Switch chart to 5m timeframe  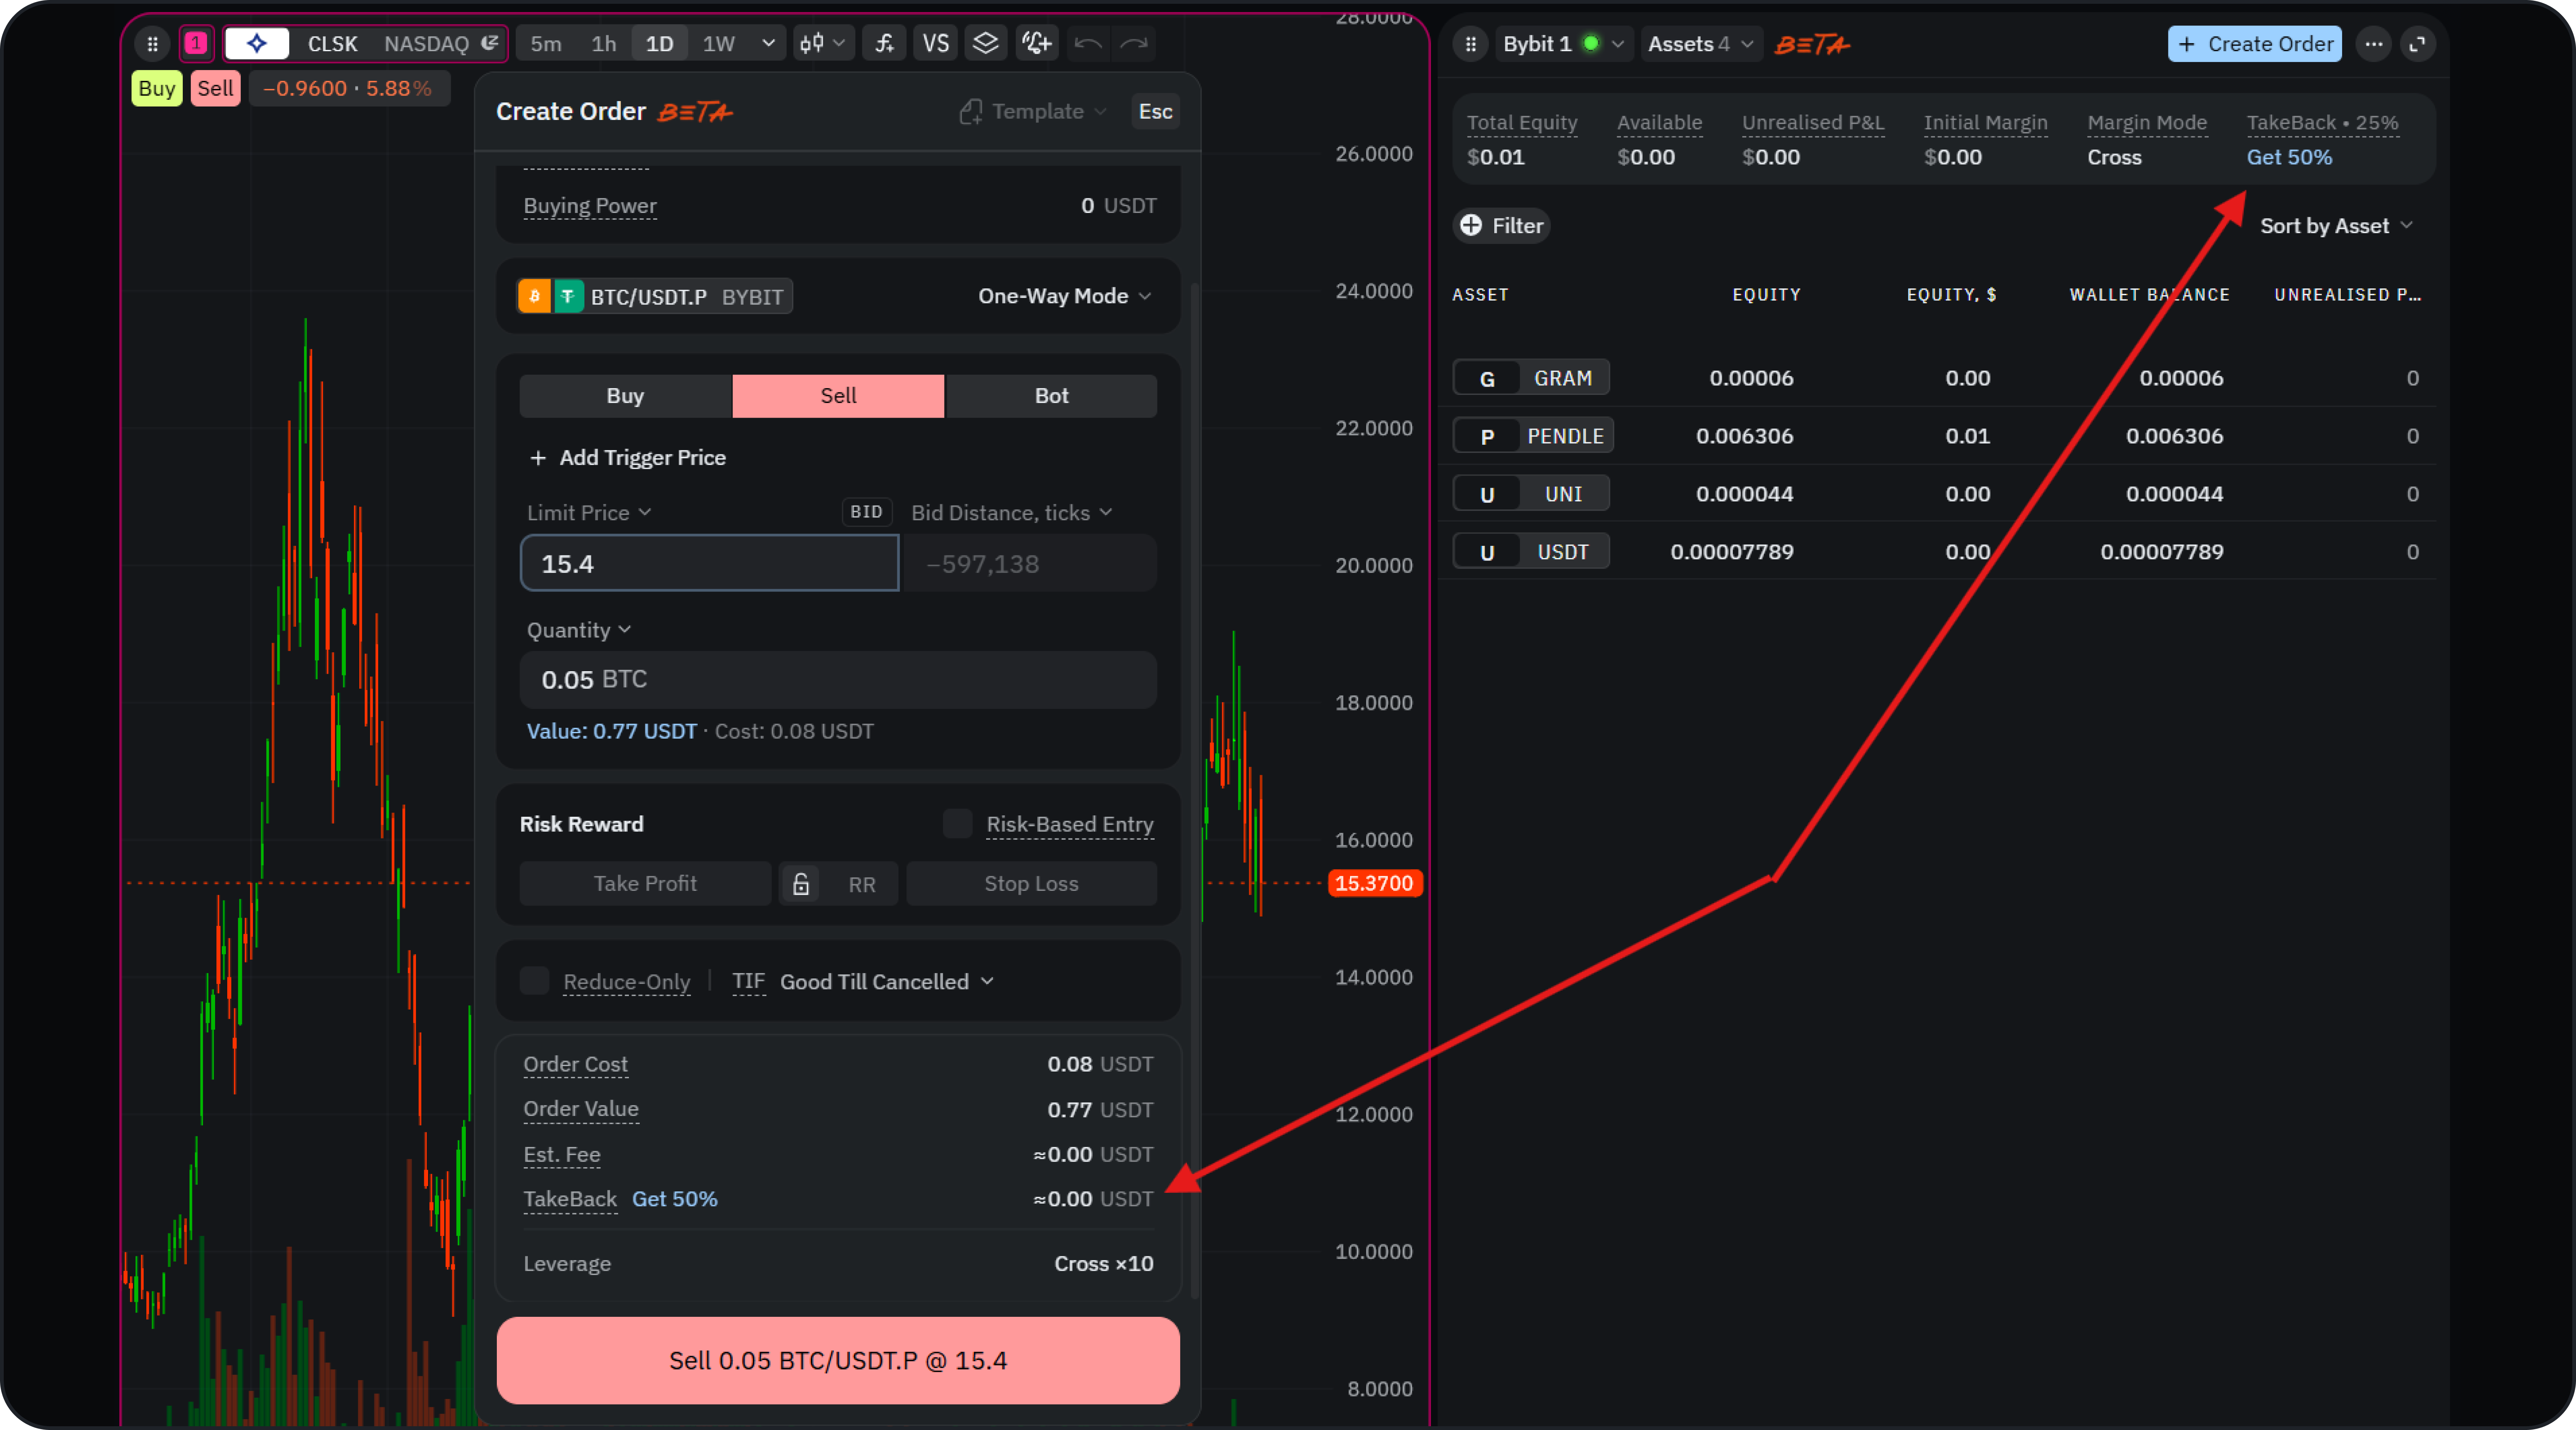546,44
